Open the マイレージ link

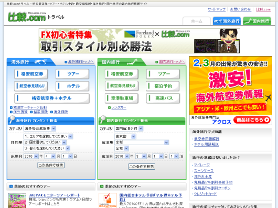[x=202, y=165]
